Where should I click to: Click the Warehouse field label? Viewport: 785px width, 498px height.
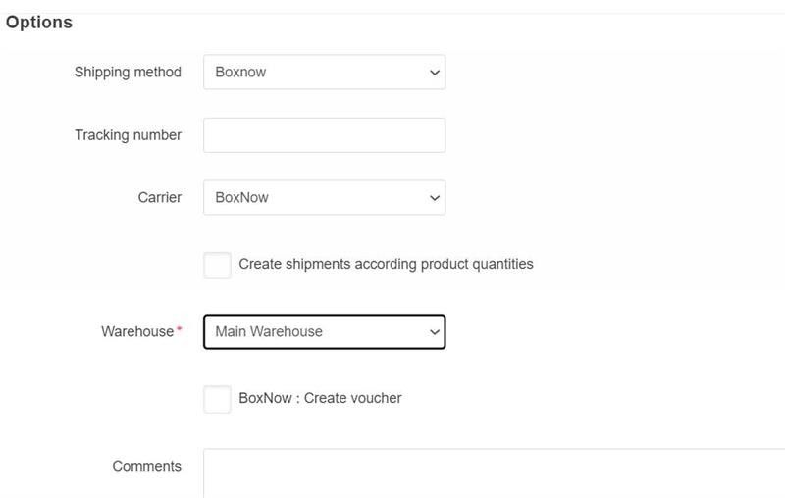coord(136,331)
